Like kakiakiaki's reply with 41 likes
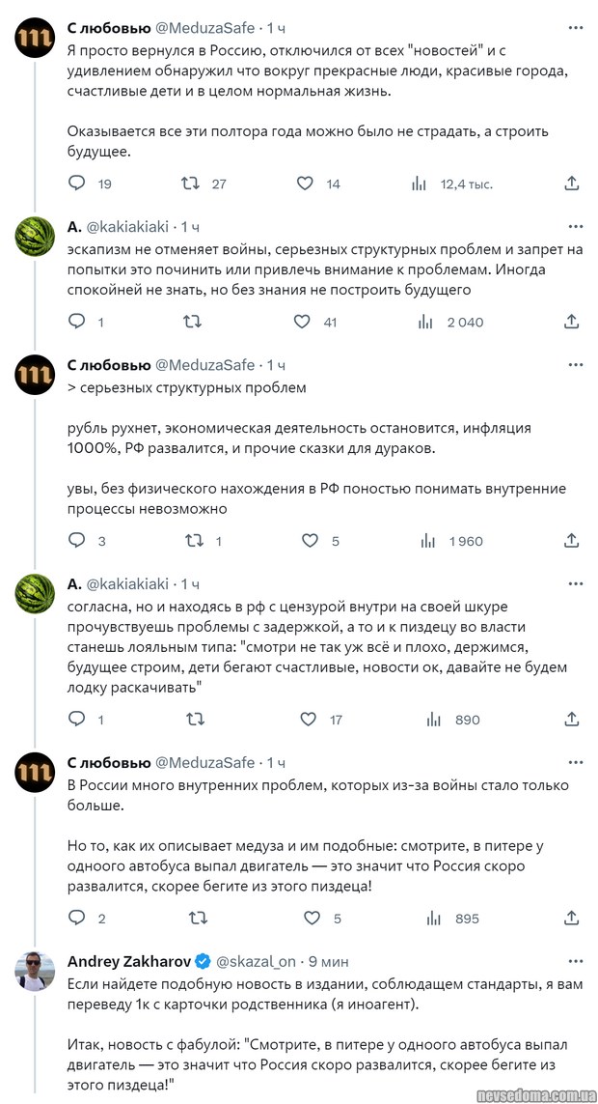Screen dimensions: 598x1104 302,322
